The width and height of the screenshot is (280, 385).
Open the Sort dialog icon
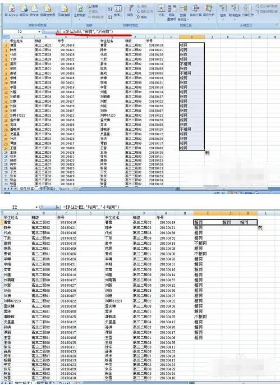point(118,11)
